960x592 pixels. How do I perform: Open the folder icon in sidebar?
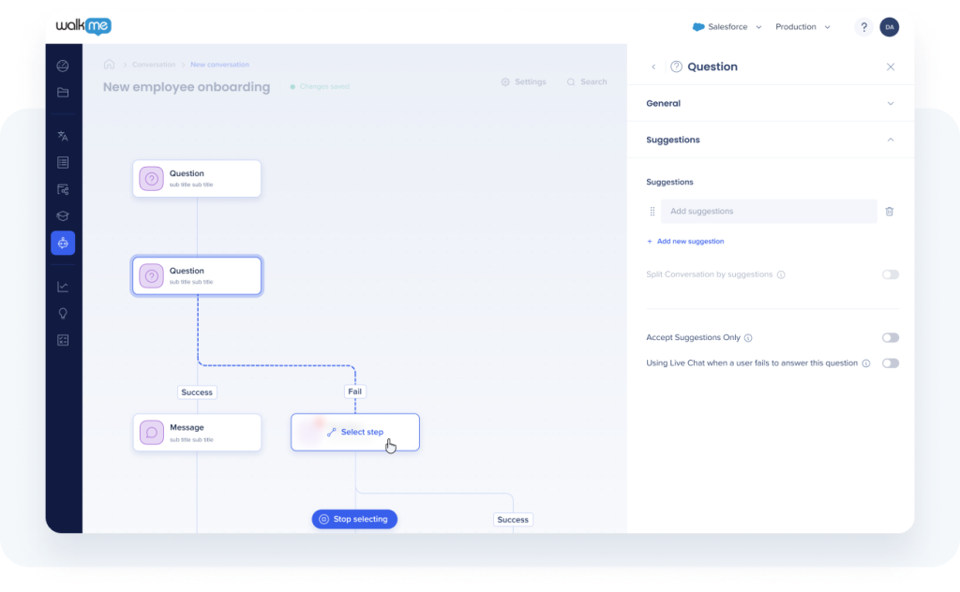tap(63, 92)
